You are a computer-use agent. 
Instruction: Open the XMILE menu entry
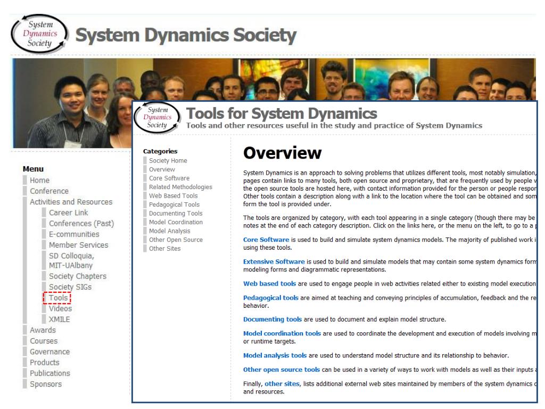[59, 320]
